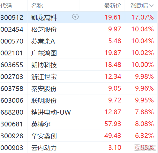Select stock code 300912
This screenshot has width=158, height=153.
[x=12, y=18]
